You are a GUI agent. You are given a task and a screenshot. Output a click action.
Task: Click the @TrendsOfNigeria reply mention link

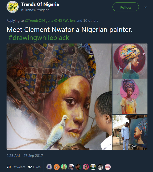click(x=37, y=20)
